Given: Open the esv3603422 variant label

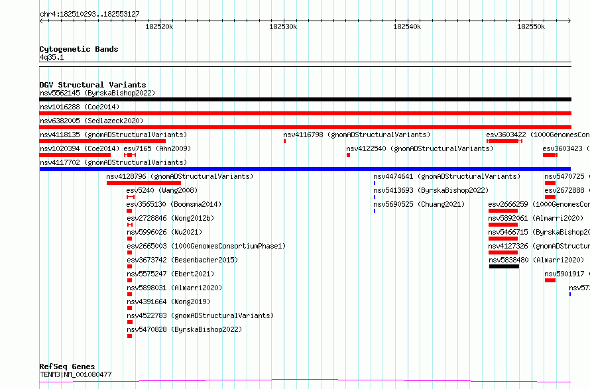Looking at the screenshot, I should pyautogui.click(x=538, y=135).
